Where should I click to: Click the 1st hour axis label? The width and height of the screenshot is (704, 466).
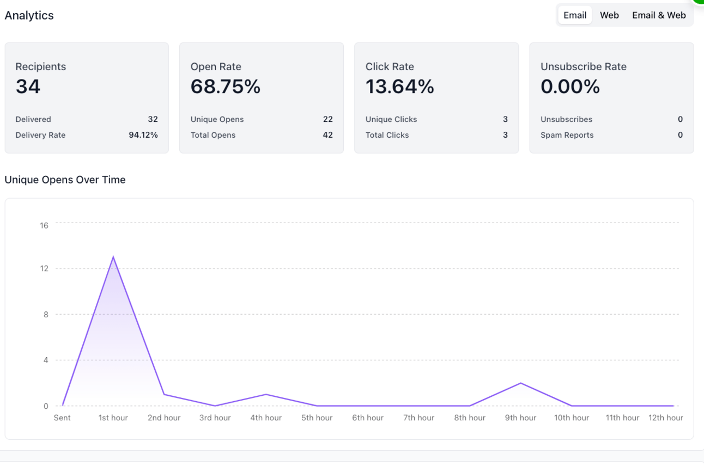click(x=113, y=418)
